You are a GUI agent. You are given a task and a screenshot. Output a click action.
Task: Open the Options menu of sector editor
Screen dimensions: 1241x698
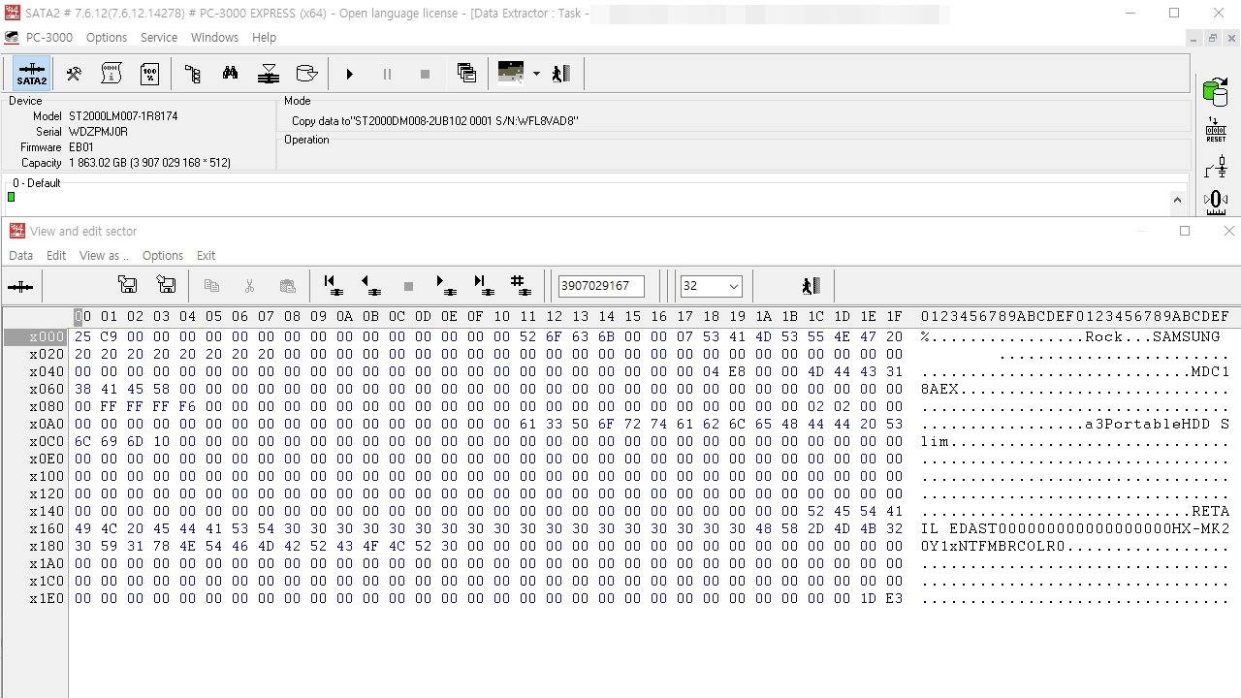pyautogui.click(x=163, y=256)
